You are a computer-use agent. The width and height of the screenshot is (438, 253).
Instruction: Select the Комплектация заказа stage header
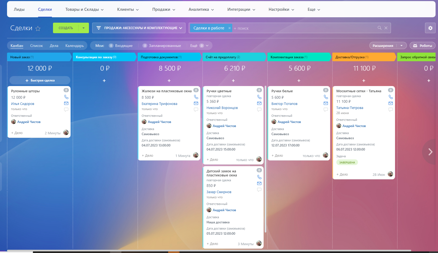(x=300, y=57)
